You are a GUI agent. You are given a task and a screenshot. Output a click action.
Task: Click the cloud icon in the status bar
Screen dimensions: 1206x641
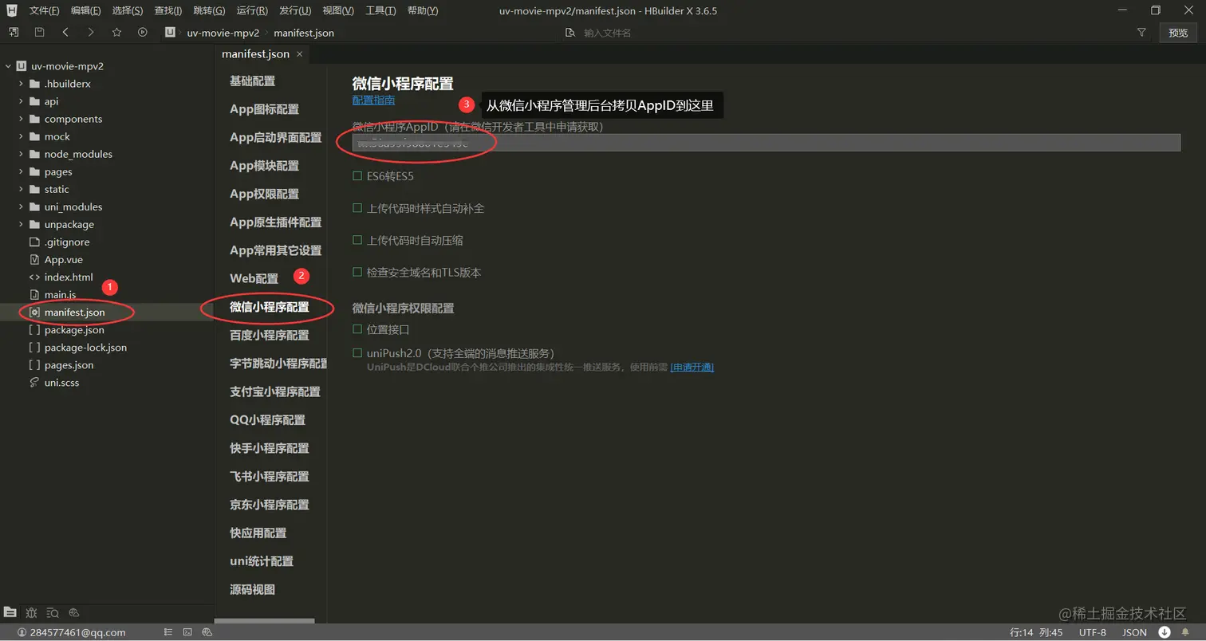point(207,632)
